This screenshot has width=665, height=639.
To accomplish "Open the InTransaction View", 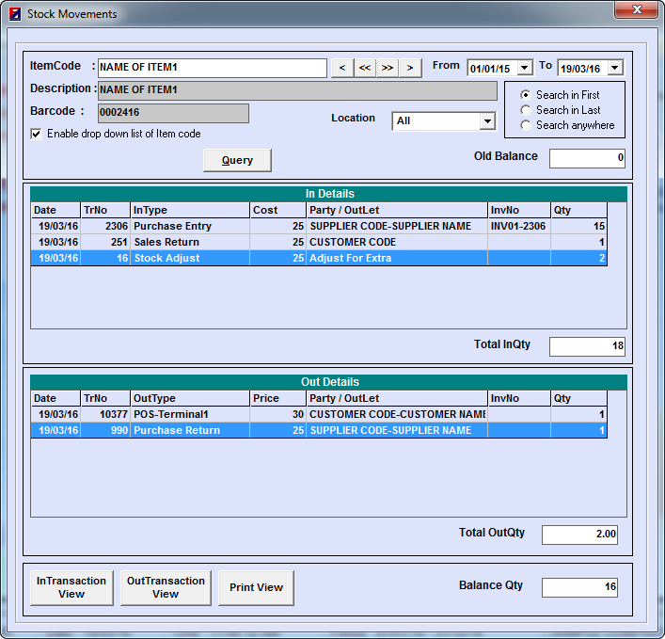I will pyautogui.click(x=71, y=588).
